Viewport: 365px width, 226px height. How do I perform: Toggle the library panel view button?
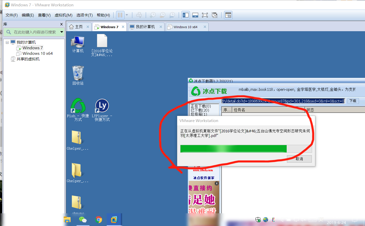(x=186, y=15)
